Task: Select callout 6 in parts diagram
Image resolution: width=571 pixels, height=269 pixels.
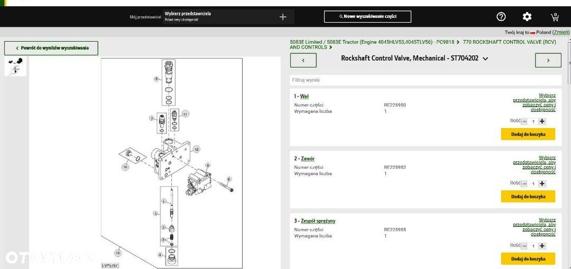Action: point(156,79)
